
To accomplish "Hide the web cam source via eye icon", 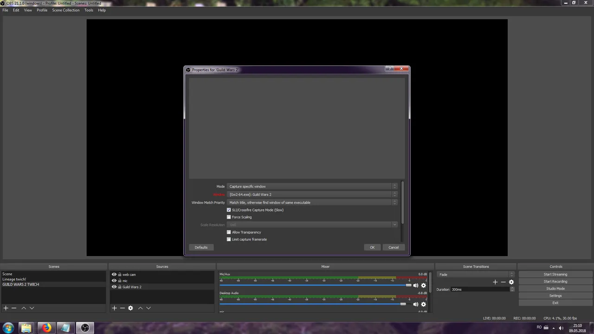I will pyautogui.click(x=114, y=275).
